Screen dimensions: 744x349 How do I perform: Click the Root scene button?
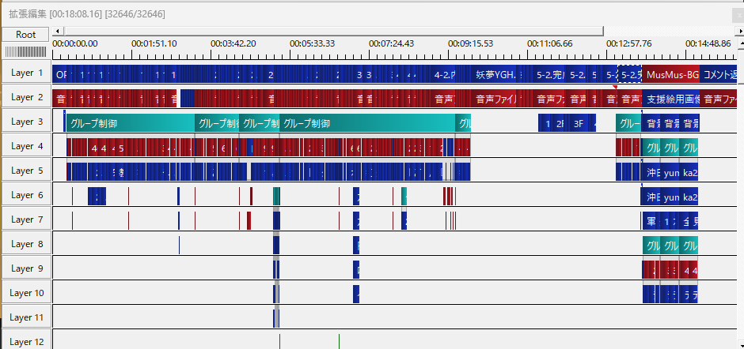pyautogui.click(x=25, y=35)
